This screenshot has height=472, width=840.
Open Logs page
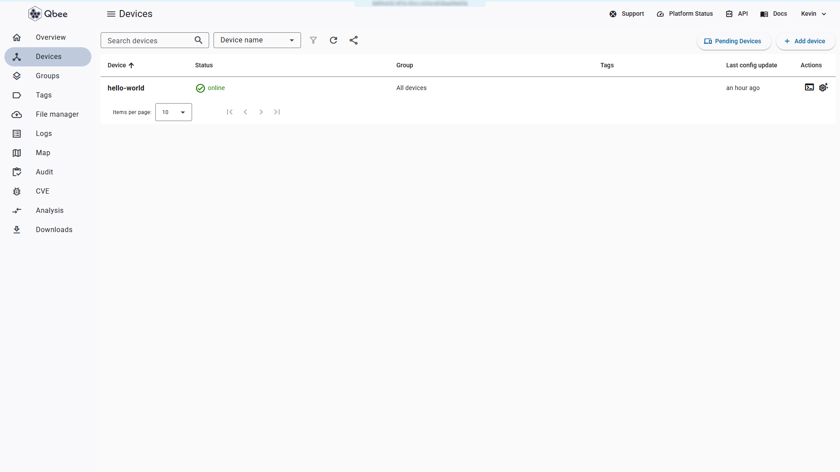tap(48, 134)
